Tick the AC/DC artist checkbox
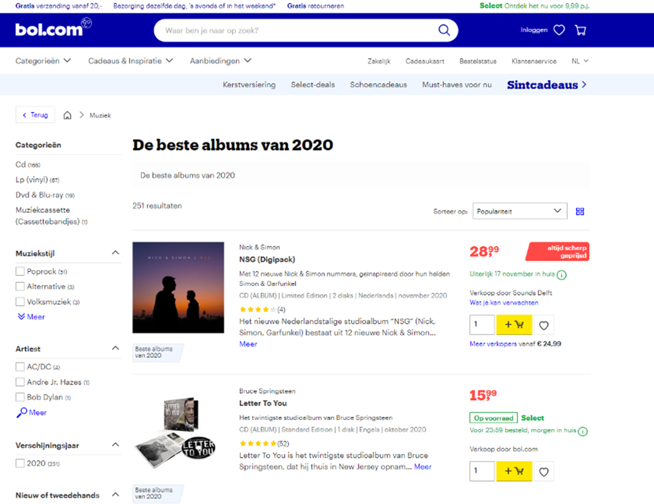 [x=20, y=367]
